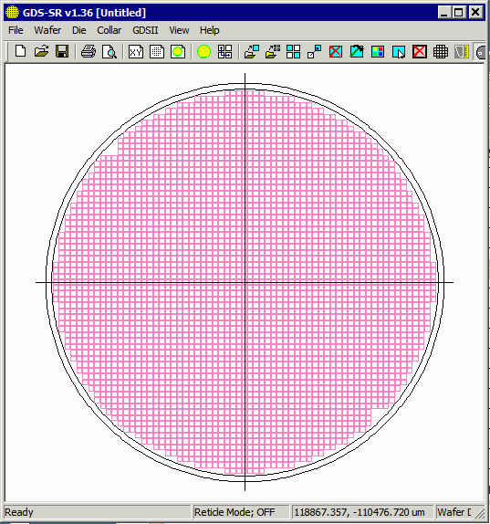Click the GDS-SR application icon in title bar
The width and height of the screenshot is (490, 524).
pos(13,13)
